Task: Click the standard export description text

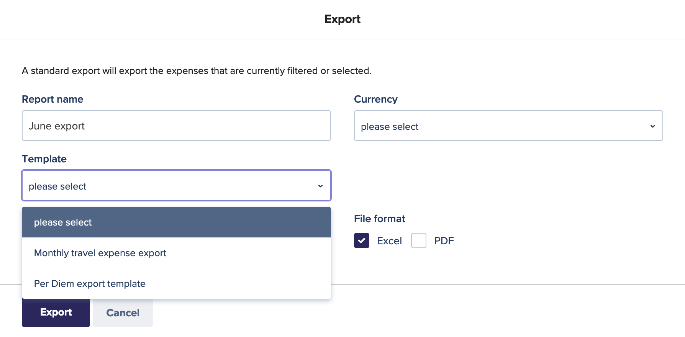Action: pos(197,71)
